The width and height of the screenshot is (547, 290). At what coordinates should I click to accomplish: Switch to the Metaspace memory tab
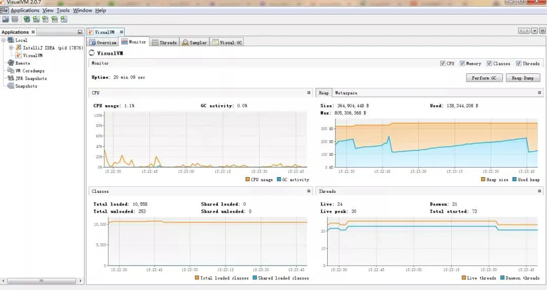pos(346,93)
